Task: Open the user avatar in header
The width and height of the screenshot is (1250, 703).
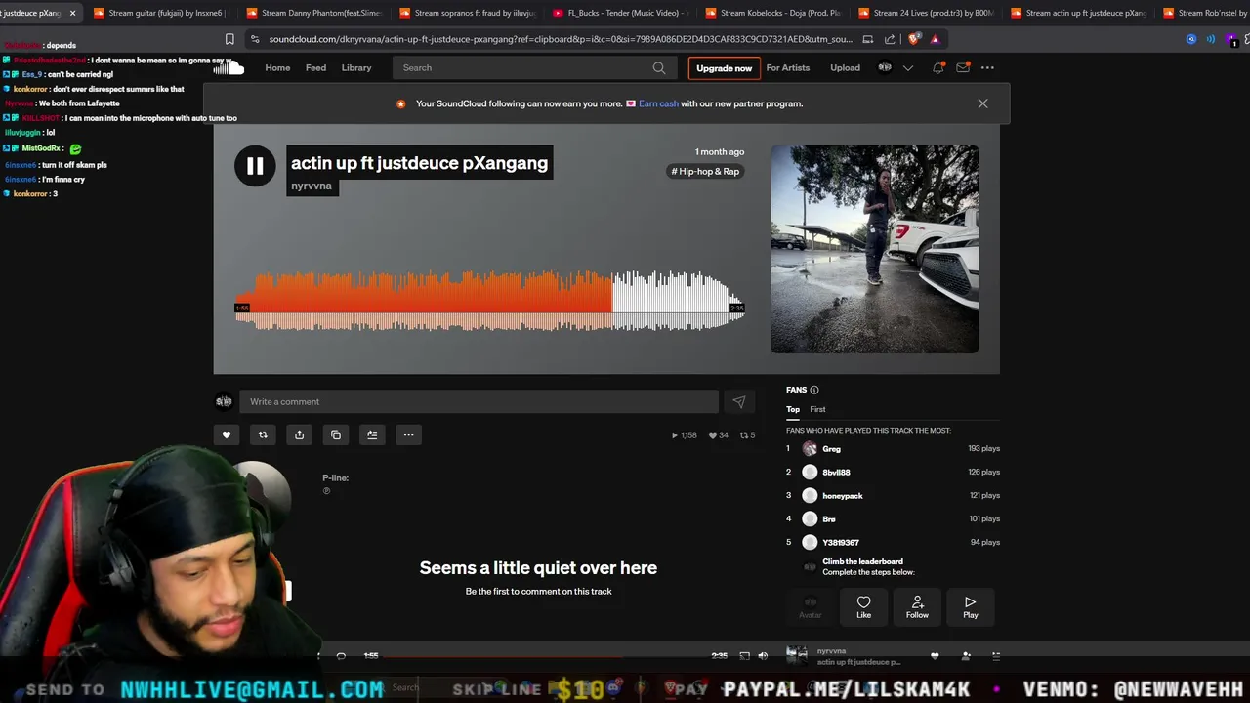Action: tap(885, 68)
